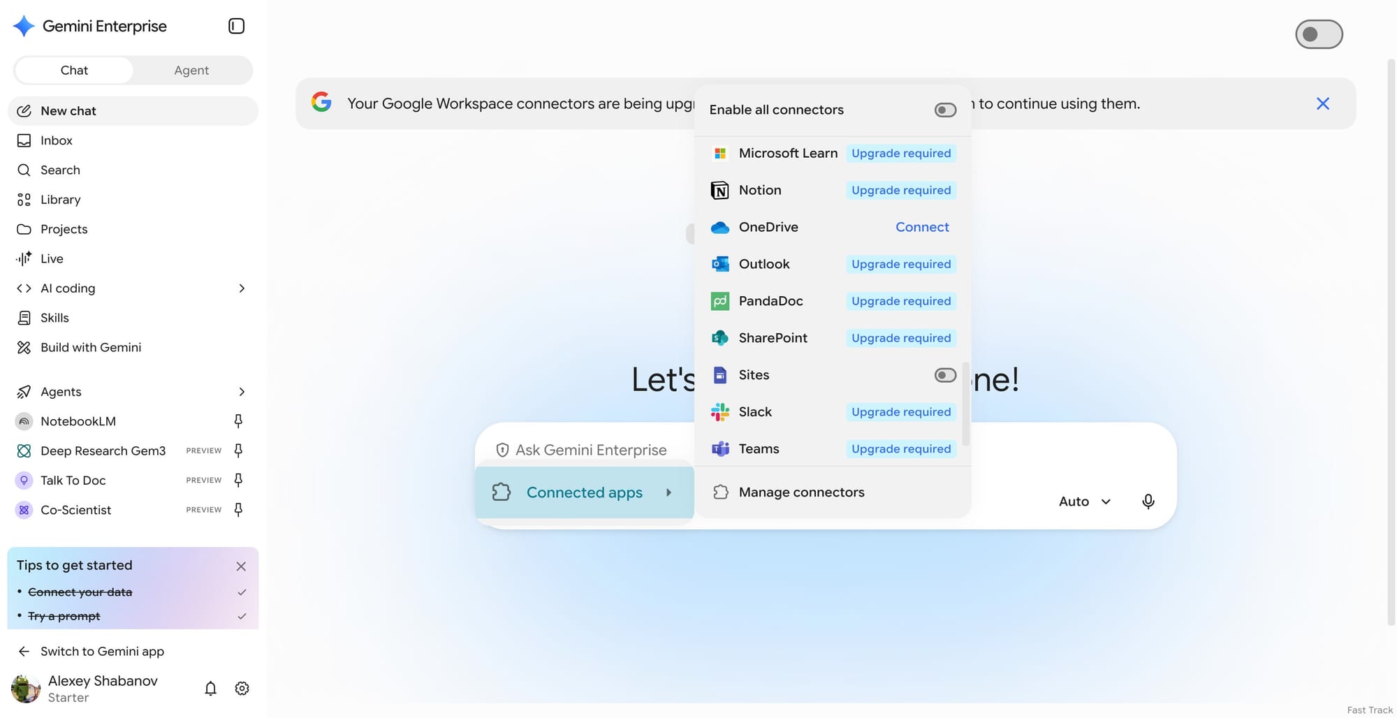Screen dimensions: 1397x718
Task: Click Upgrade required for Microsoft Learn
Action: click(x=901, y=153)
